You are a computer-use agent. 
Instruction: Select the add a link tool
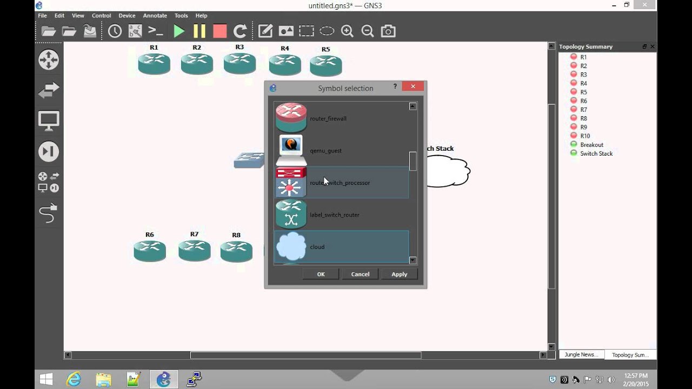pos(49,213)
